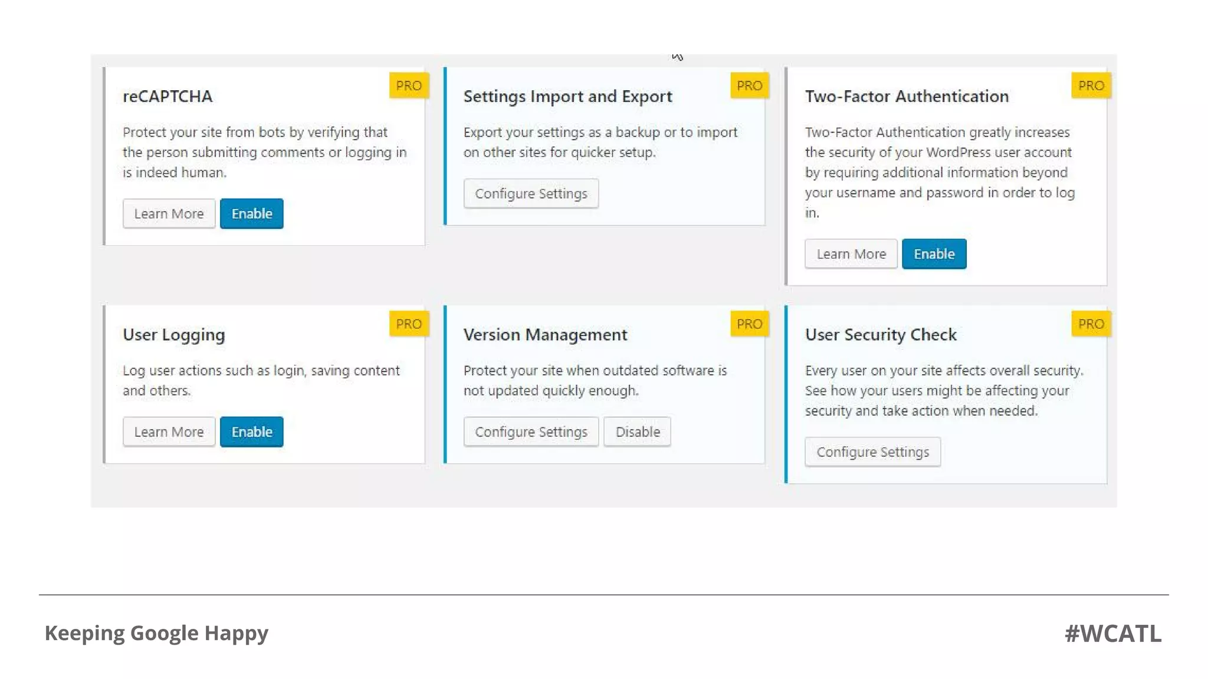Screen dimensions: 1208x679
Task: Enable the reCAPTCHA module
Action: [251, 213]
